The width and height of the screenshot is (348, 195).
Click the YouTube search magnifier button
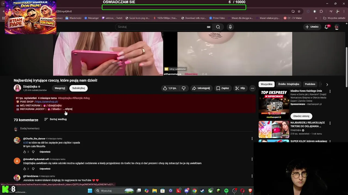tap(218, 27)
